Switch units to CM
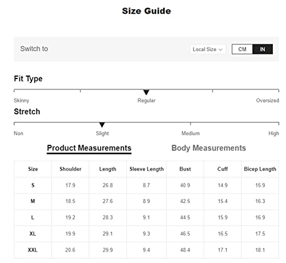The width and height of the screenshot is (286, 263). point(242,49)
